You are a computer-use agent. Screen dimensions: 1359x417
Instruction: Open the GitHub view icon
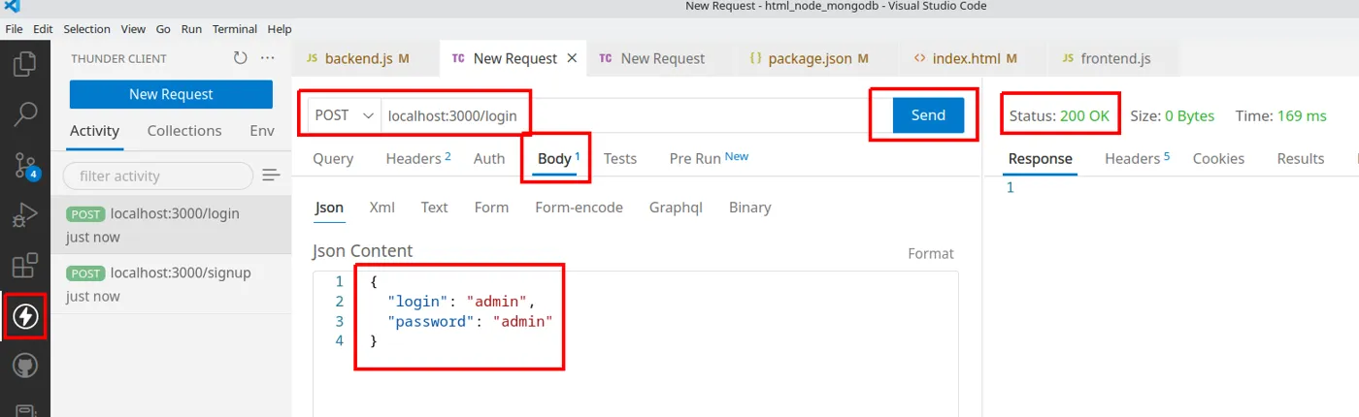coord(25,367)
